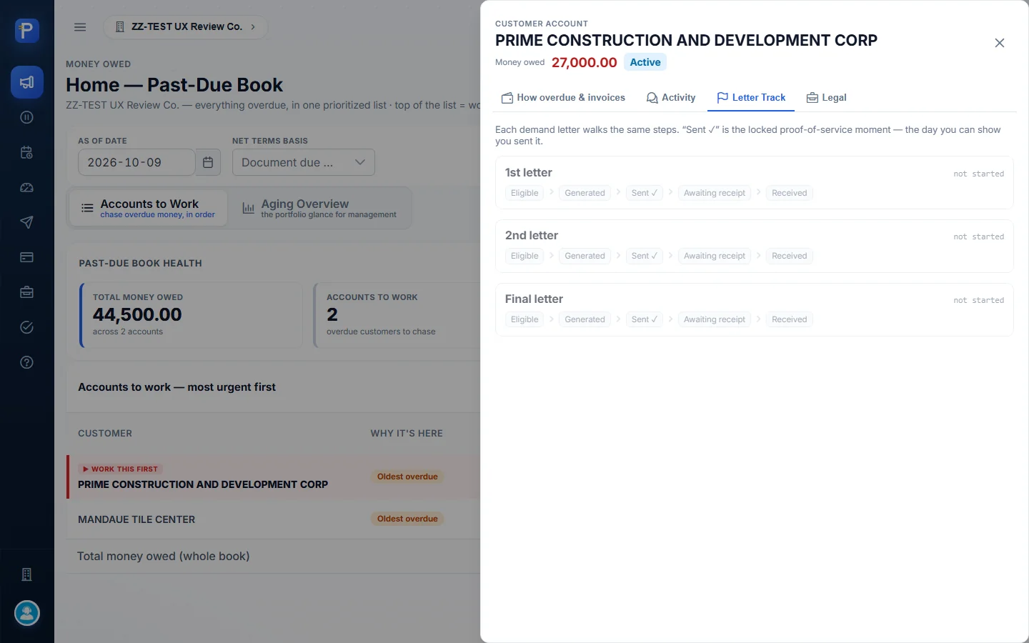
Task: Open the check-circle icon in the sidebar
Action: (x=27, y=327)
